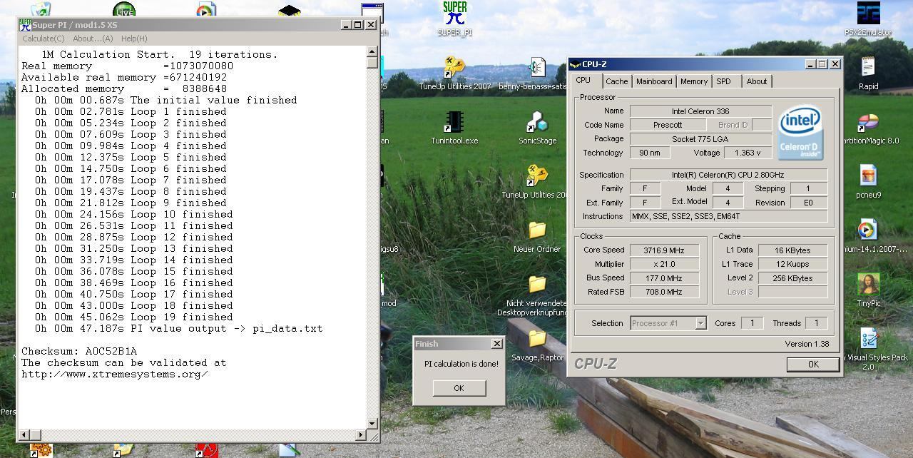913x458 pixels.
Task: Click the Specification field Intel(R) Celeron(R) CPU 2.80GHz
Action: click(728, 175)
